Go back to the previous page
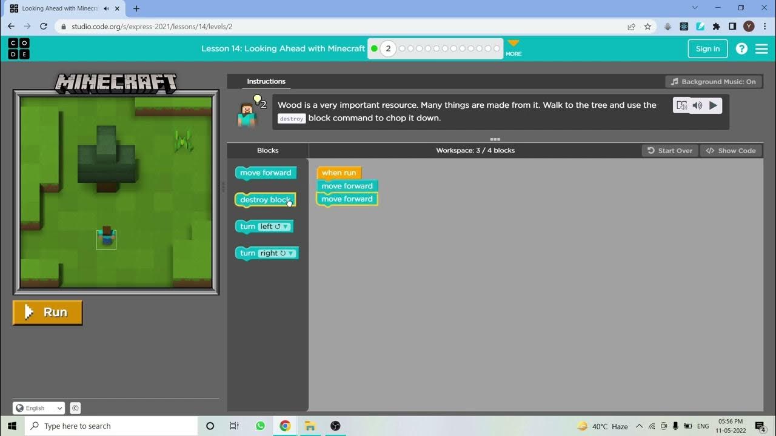 (x=11, y=27)
